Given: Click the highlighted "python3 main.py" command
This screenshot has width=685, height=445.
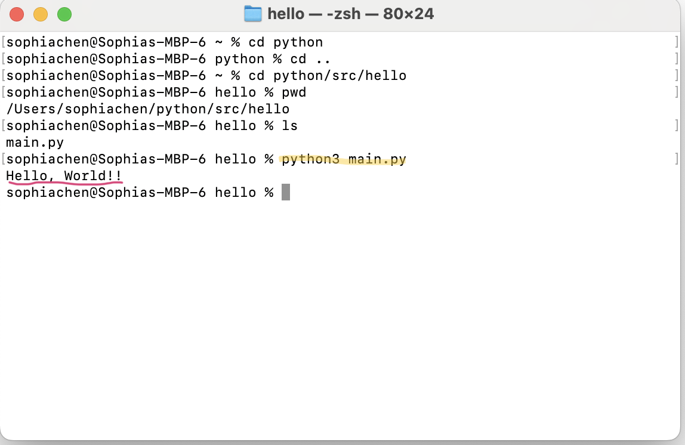Looking at the screenshot, I should pos(344,159).
